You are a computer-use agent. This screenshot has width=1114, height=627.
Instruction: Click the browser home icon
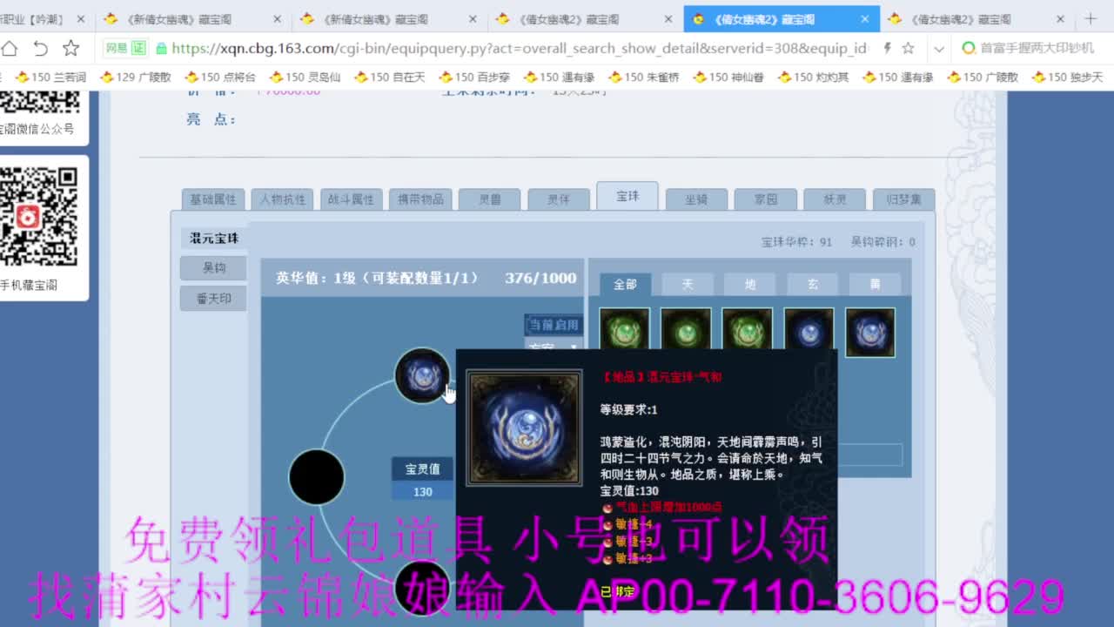tap(10, 50)
